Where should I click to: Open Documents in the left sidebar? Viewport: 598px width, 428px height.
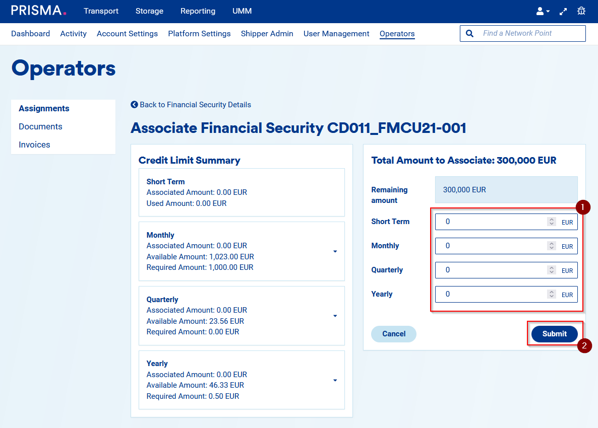[40, 126]
